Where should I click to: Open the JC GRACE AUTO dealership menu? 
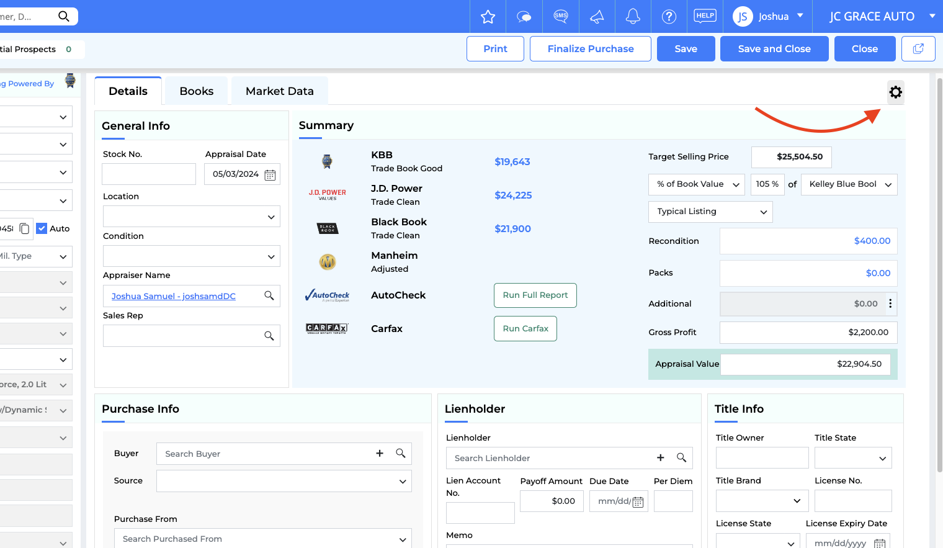click(x=881, y=17)
